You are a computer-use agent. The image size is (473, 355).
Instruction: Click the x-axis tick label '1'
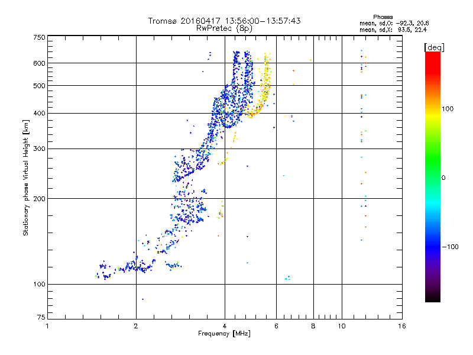[x=47, y=326]
